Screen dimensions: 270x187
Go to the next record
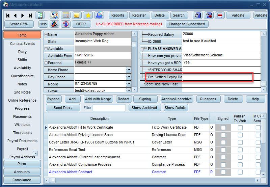[23, 16]
